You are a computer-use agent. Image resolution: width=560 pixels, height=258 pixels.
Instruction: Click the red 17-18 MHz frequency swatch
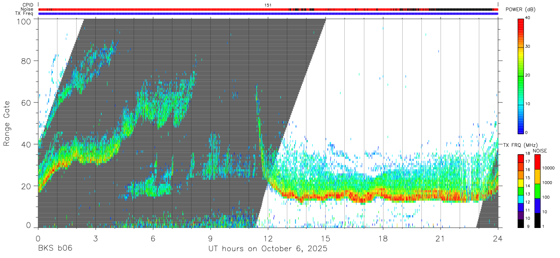[520, 158]
